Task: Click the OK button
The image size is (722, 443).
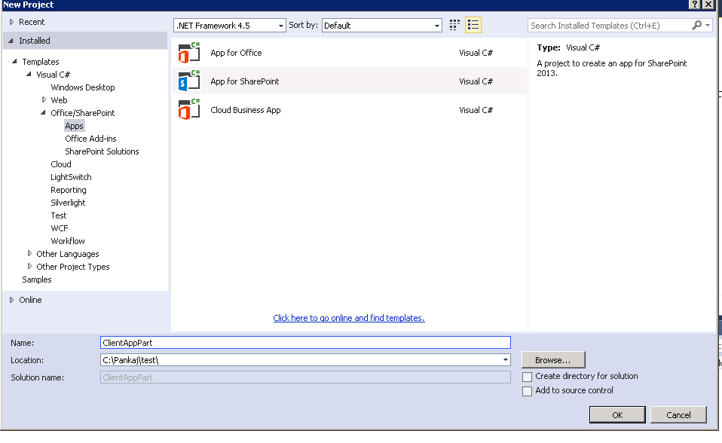Action: click(x=617, y=415)
